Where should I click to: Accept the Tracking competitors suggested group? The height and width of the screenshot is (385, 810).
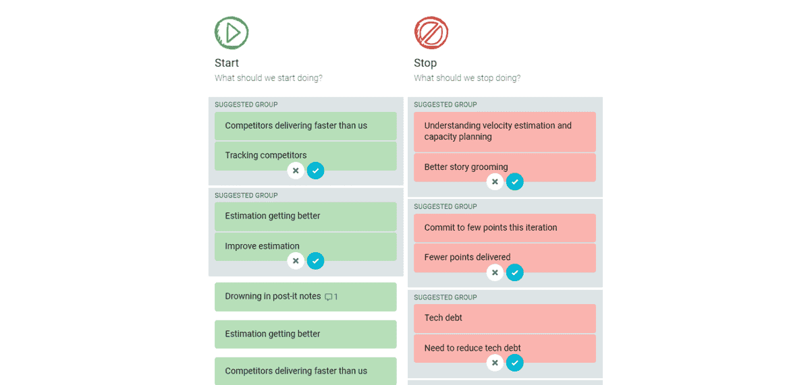(315, 171)
